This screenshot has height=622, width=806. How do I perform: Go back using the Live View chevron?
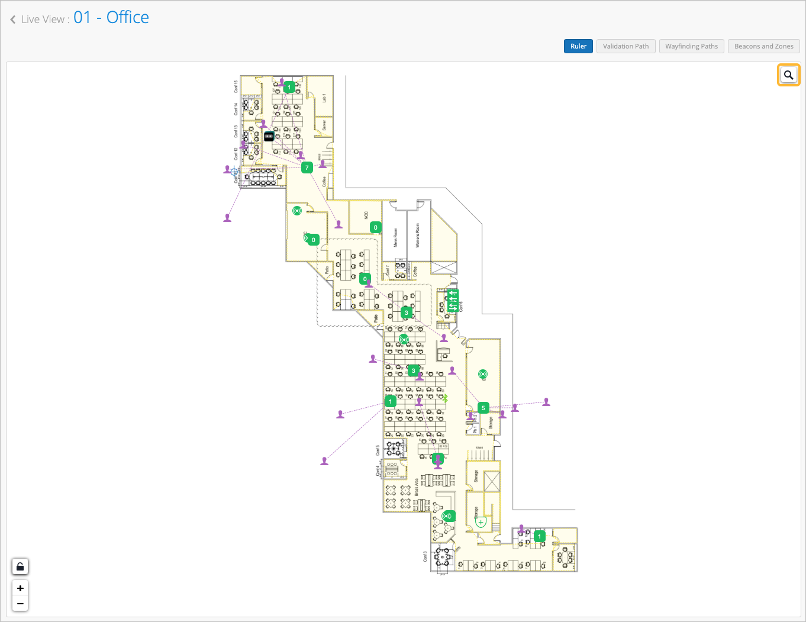tap(13, 20)
